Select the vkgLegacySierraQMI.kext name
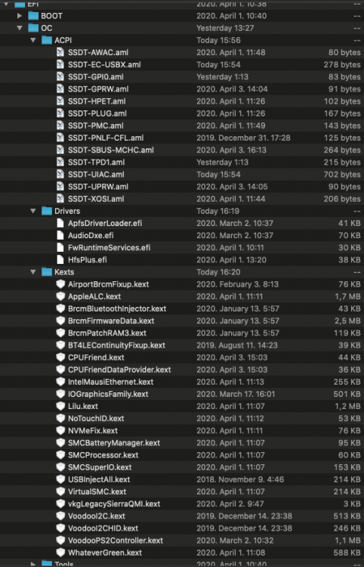The image size is (364, 567). (x=114, y=503)
